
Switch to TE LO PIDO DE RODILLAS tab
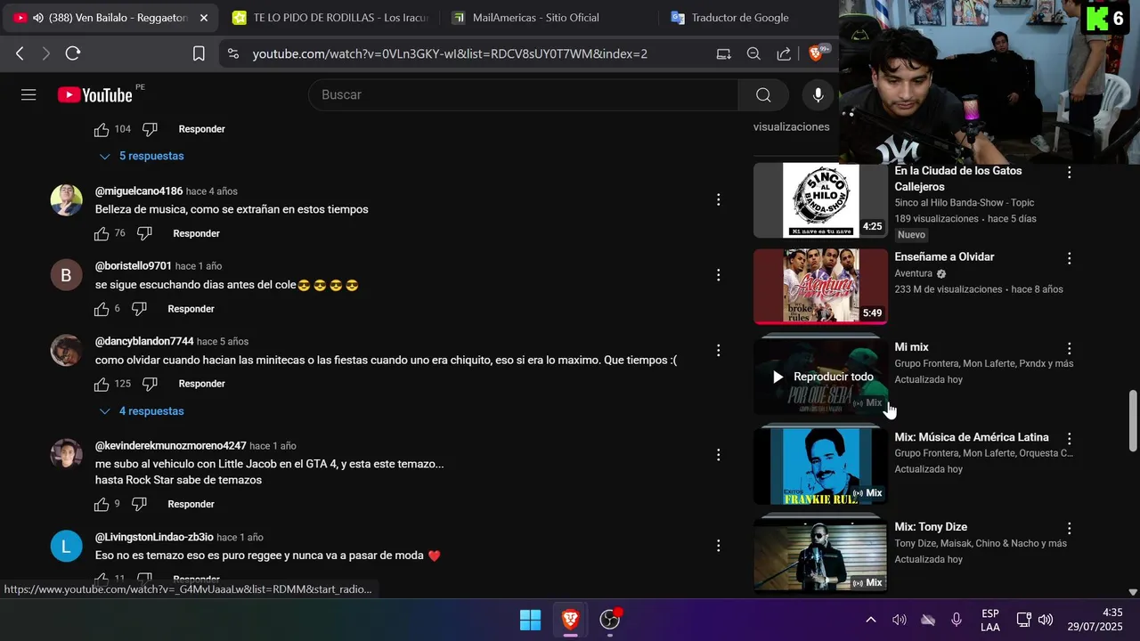330,18
